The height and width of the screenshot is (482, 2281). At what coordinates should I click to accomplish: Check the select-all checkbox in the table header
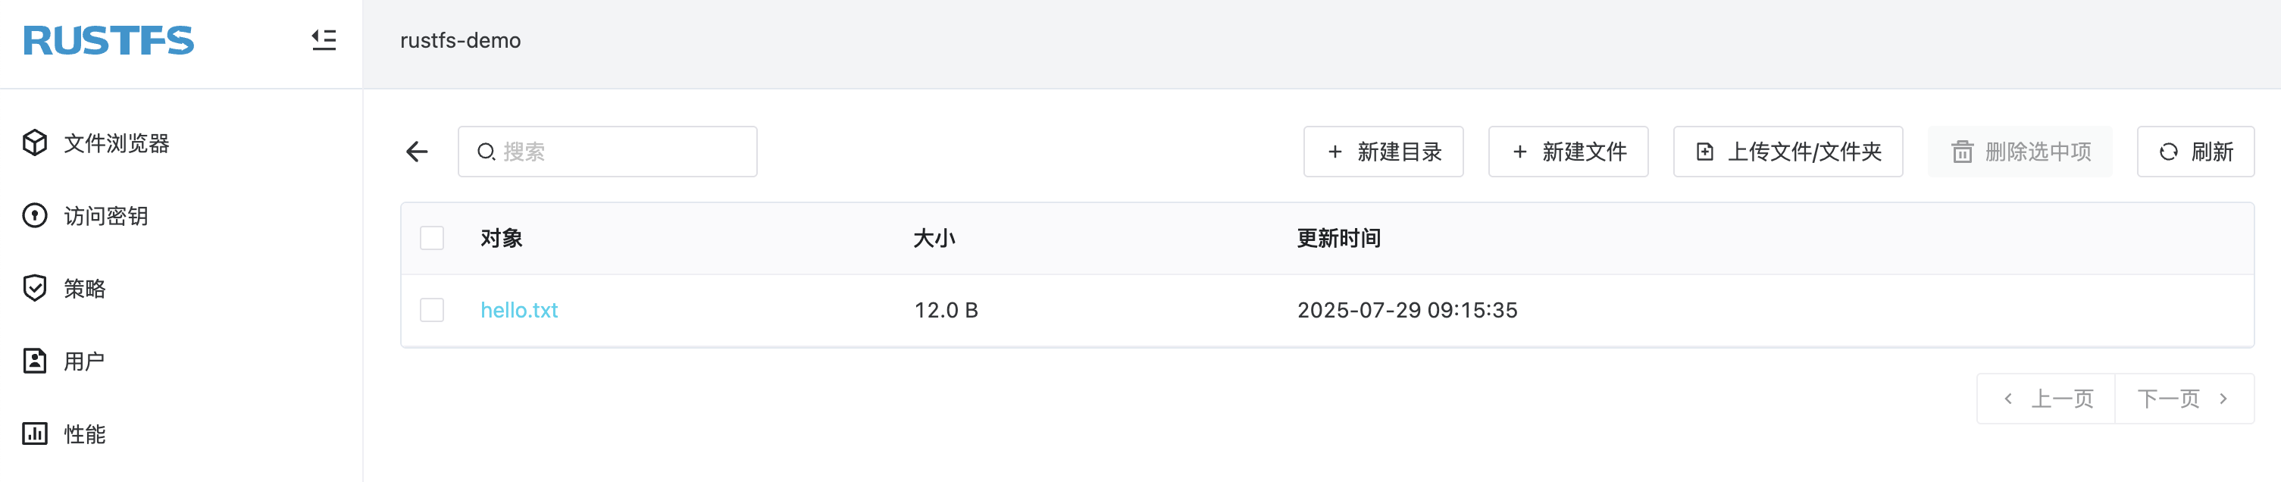[x=431, y=237]
